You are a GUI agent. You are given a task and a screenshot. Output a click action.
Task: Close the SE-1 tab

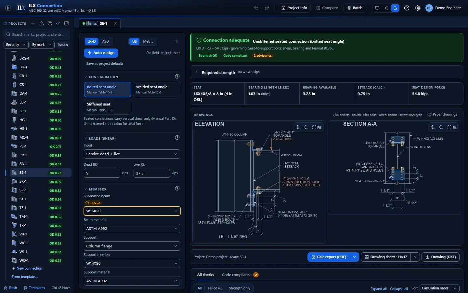click(x=115, y=23)
